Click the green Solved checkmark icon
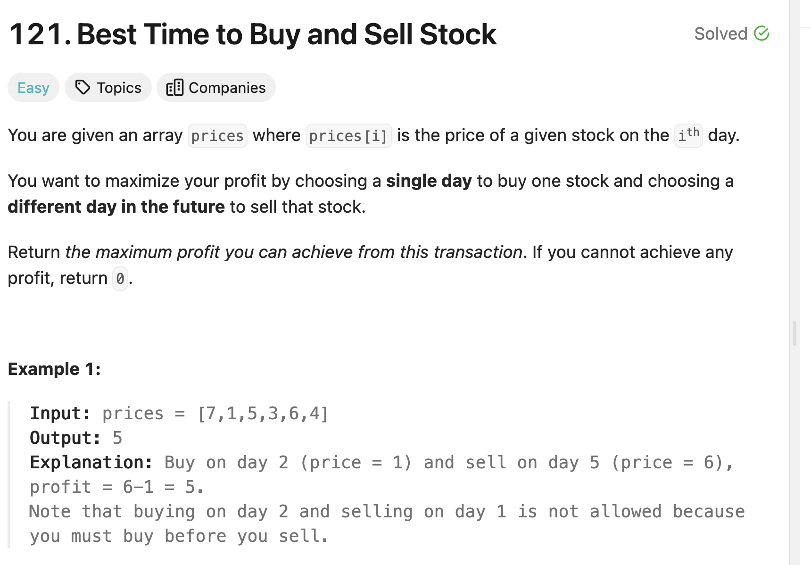Screen dimensions: 811x565 [761, 33]
